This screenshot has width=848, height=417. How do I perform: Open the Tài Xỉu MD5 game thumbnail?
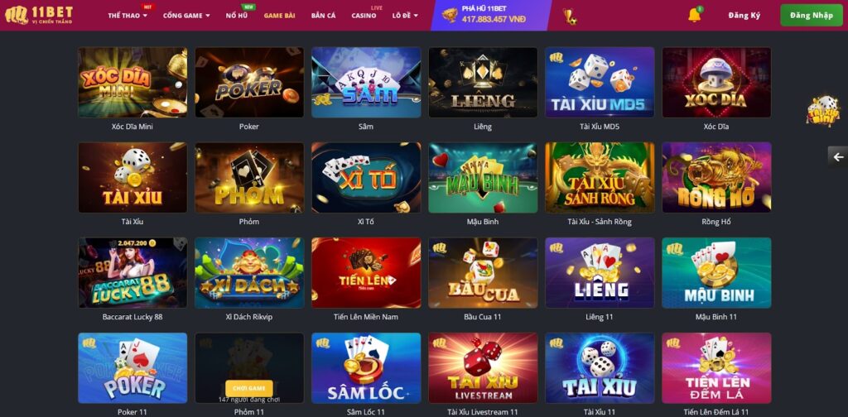pos(600,82)
